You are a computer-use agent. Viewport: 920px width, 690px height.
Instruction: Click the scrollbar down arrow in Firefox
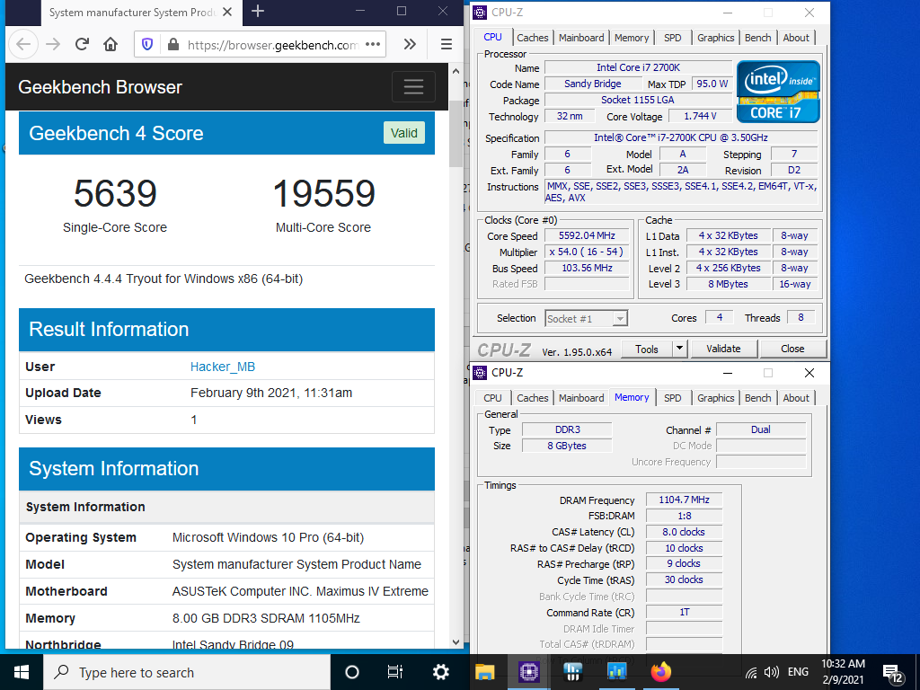[456, 641]
